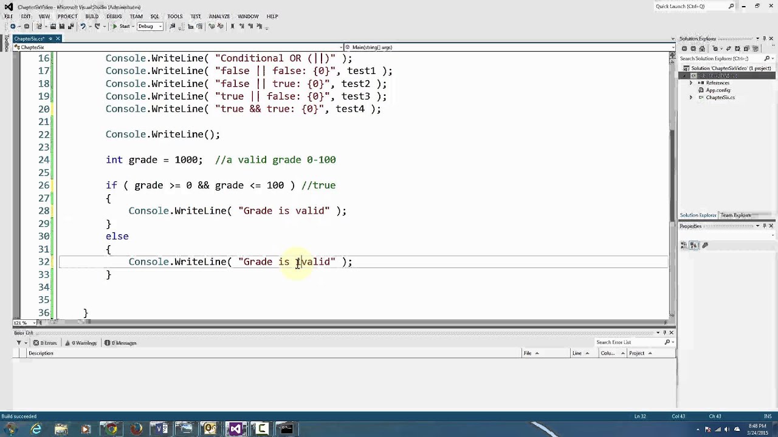
Task: Switch to the Solution Explorer tab
Action: coord(698,215)
